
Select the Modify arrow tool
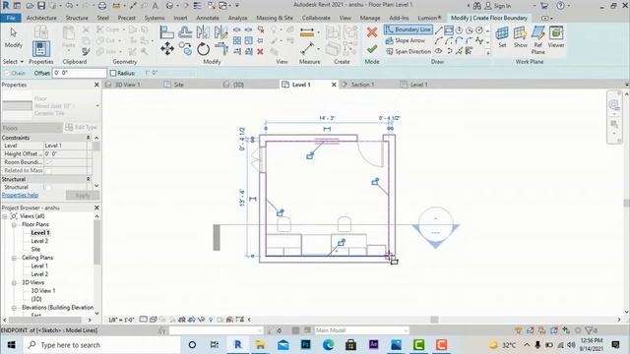coord(13,37)
